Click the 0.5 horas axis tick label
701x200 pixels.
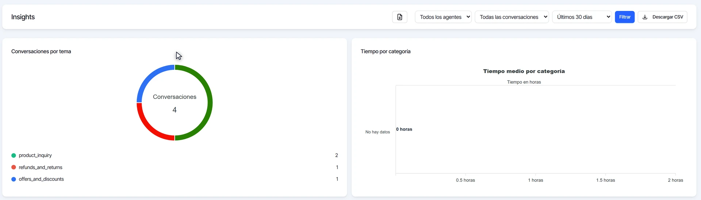tap(466, 180)
